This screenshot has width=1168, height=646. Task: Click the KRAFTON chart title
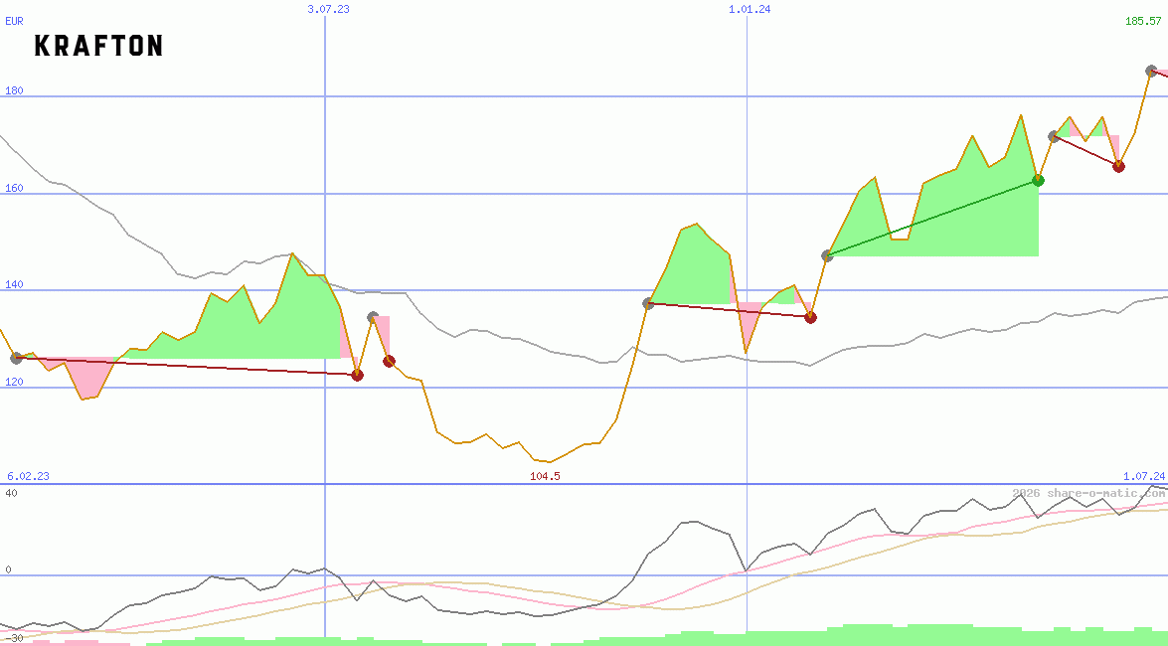pos(97,46)
